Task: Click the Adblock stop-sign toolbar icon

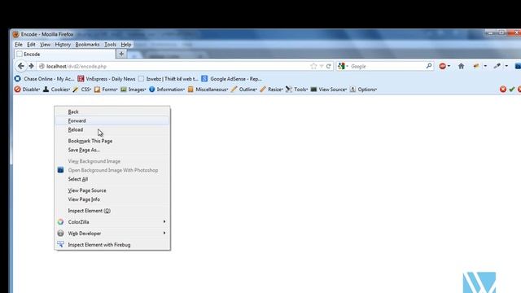Action: pyautogui.click(x=442, y=66)
